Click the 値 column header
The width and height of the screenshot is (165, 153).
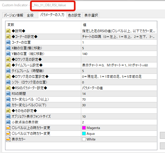coord(119,25)
